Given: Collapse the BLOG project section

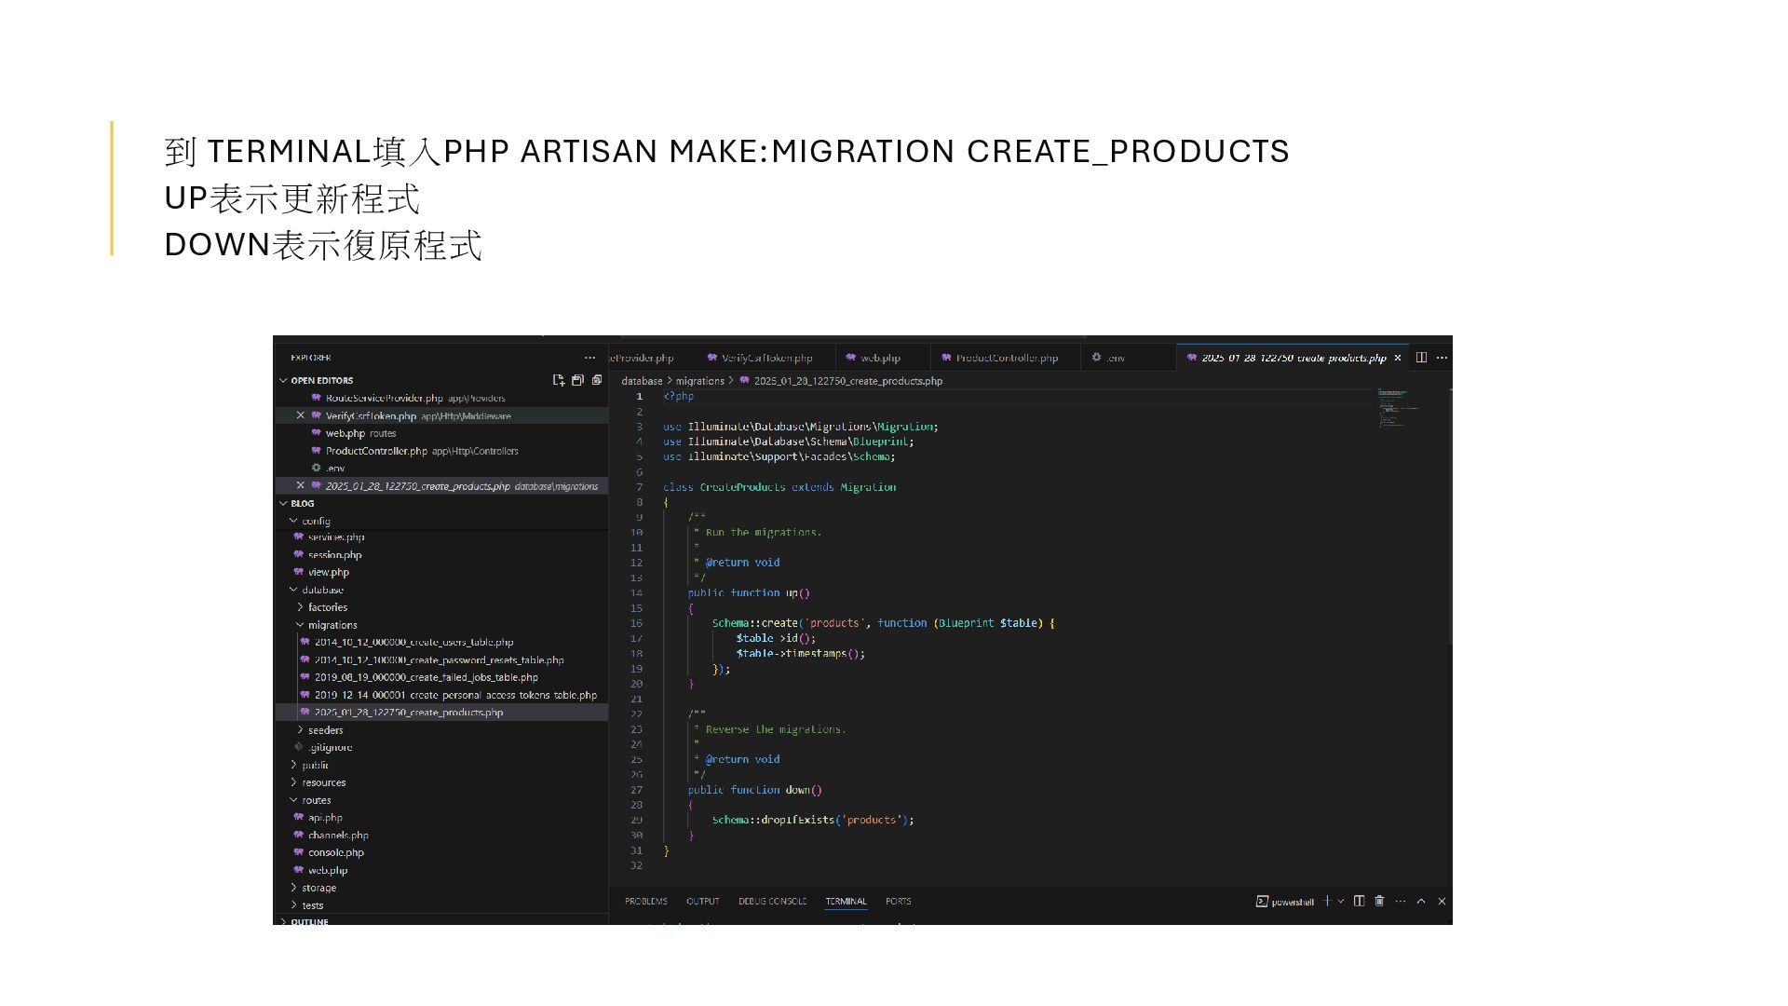Looking at the screenshot, I should (x=283, y=503).
